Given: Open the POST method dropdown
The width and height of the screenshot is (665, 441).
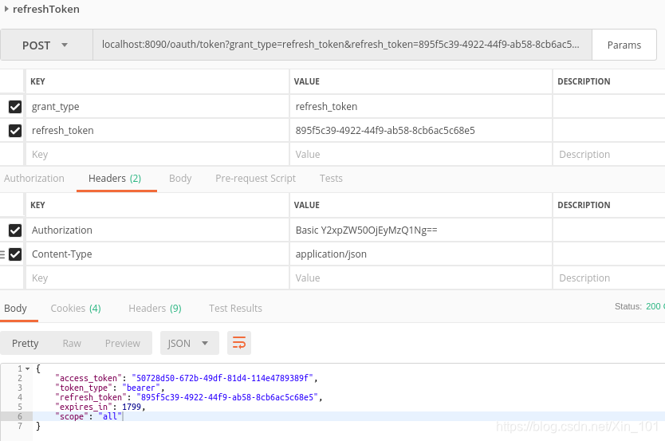Looking at the screenshot, I should [x=46, y=45].
